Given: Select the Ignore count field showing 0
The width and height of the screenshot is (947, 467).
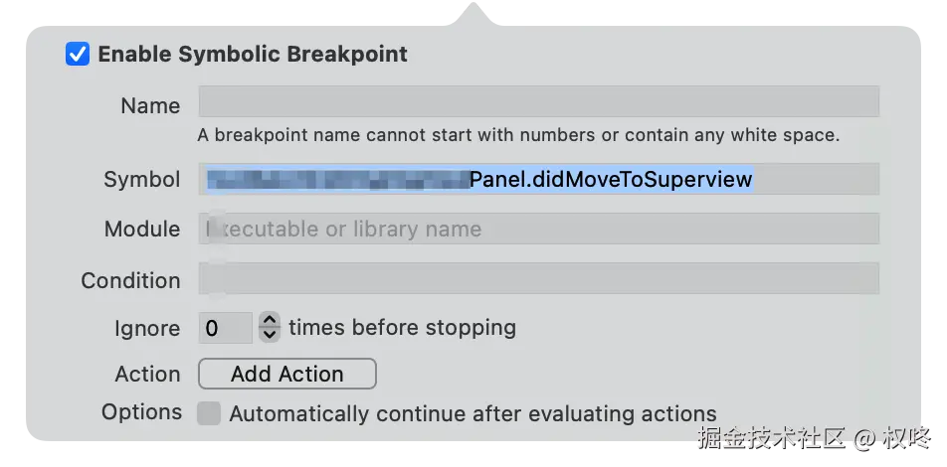Looking at the screenshot, I should click(225, 328).
